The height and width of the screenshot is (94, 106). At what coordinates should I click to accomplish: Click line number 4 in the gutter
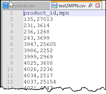(x=12, y=32)
